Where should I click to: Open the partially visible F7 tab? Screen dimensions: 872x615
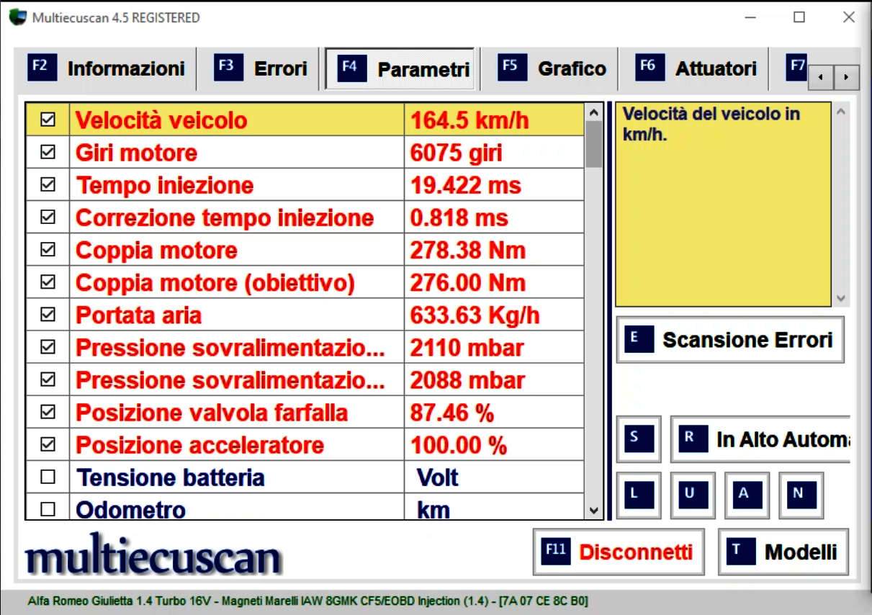pyautogui.click(x=796, y=68)
